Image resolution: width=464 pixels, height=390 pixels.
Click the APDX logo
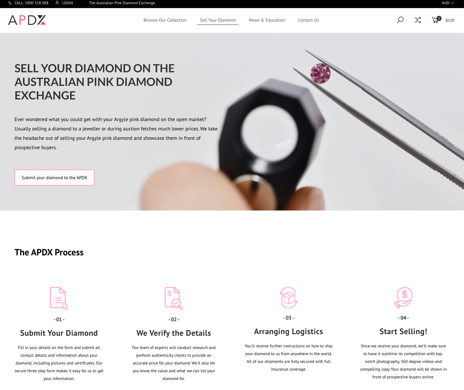coord(27,20)
